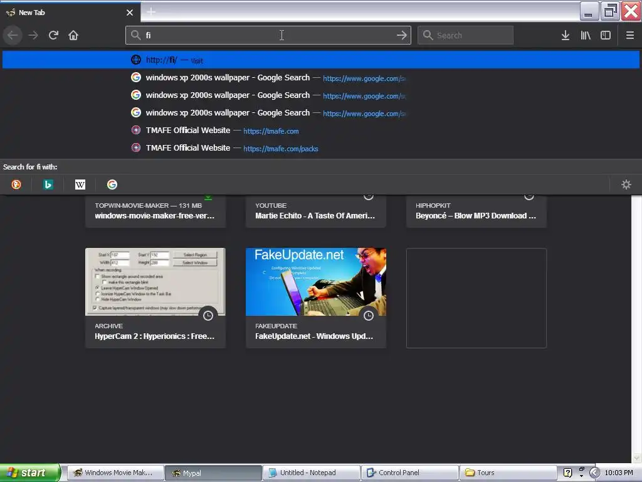Viewport: 642px width, 482px height.
Task: Select the New Tab tab
Action: [70, 13]
